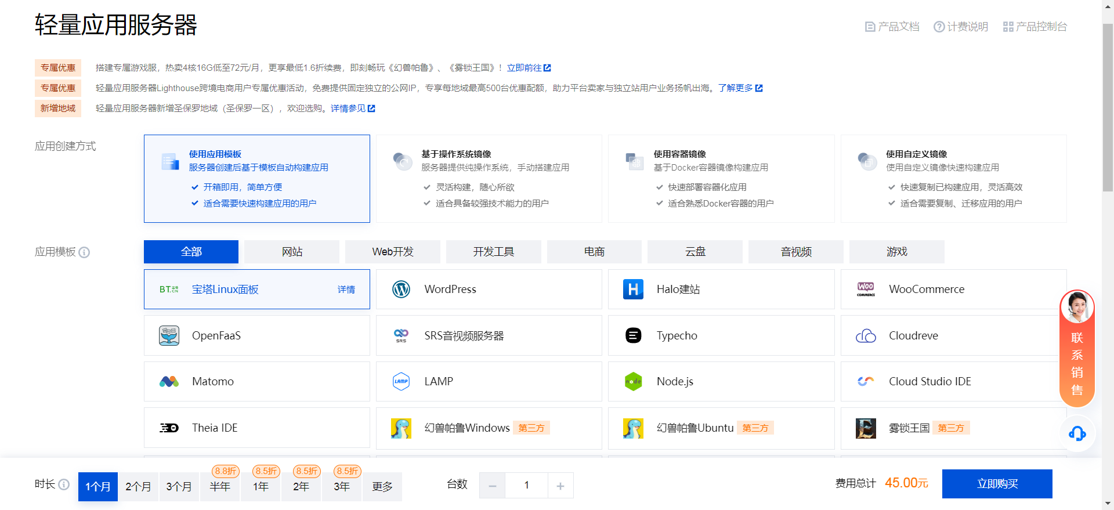Click the 雾锁王国 game thumbnail icon
Screen dimensions: 1114x510
(866, 428)
